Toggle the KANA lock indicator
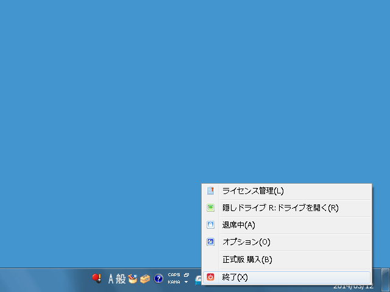 (x=174, y=282)
